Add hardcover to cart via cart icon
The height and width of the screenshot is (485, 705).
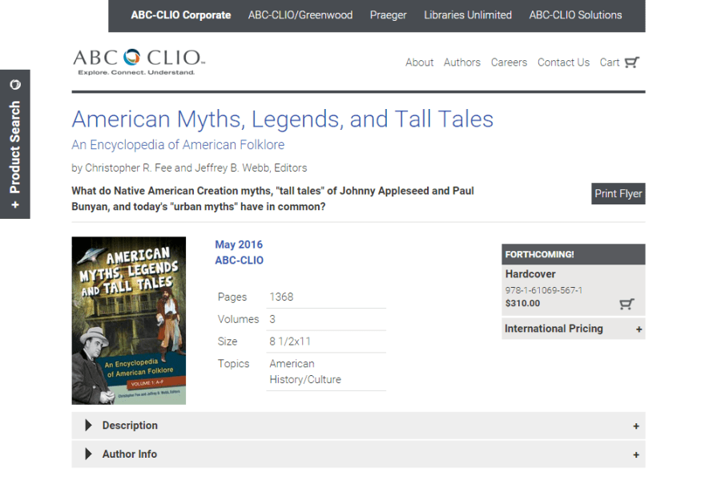tap(626, 304)
